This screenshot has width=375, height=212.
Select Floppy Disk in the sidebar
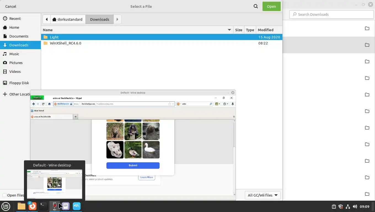click(x=20, y=83)
